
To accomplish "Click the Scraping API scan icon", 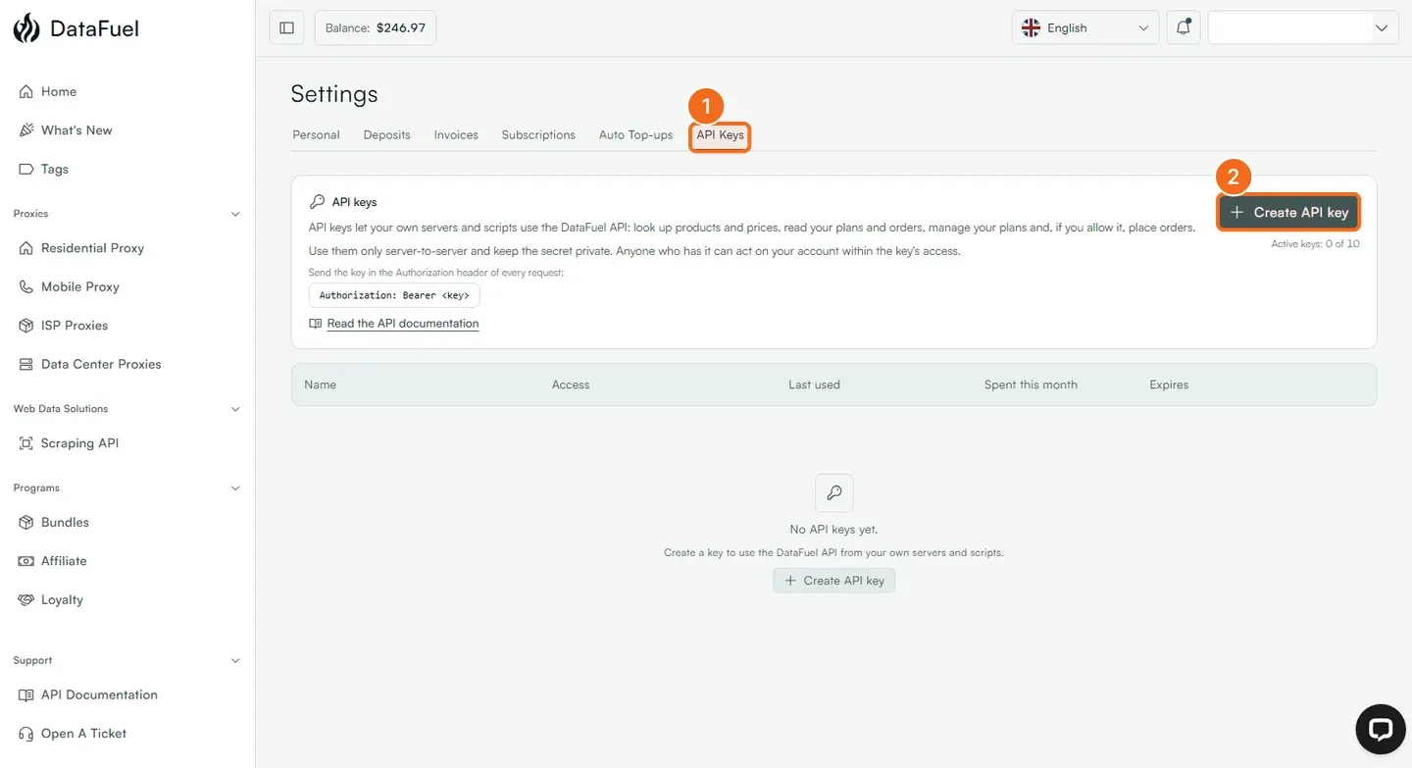I will point(26,443).
